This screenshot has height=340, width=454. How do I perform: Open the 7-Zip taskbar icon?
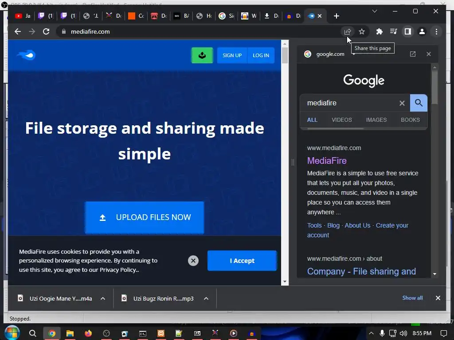197,333
